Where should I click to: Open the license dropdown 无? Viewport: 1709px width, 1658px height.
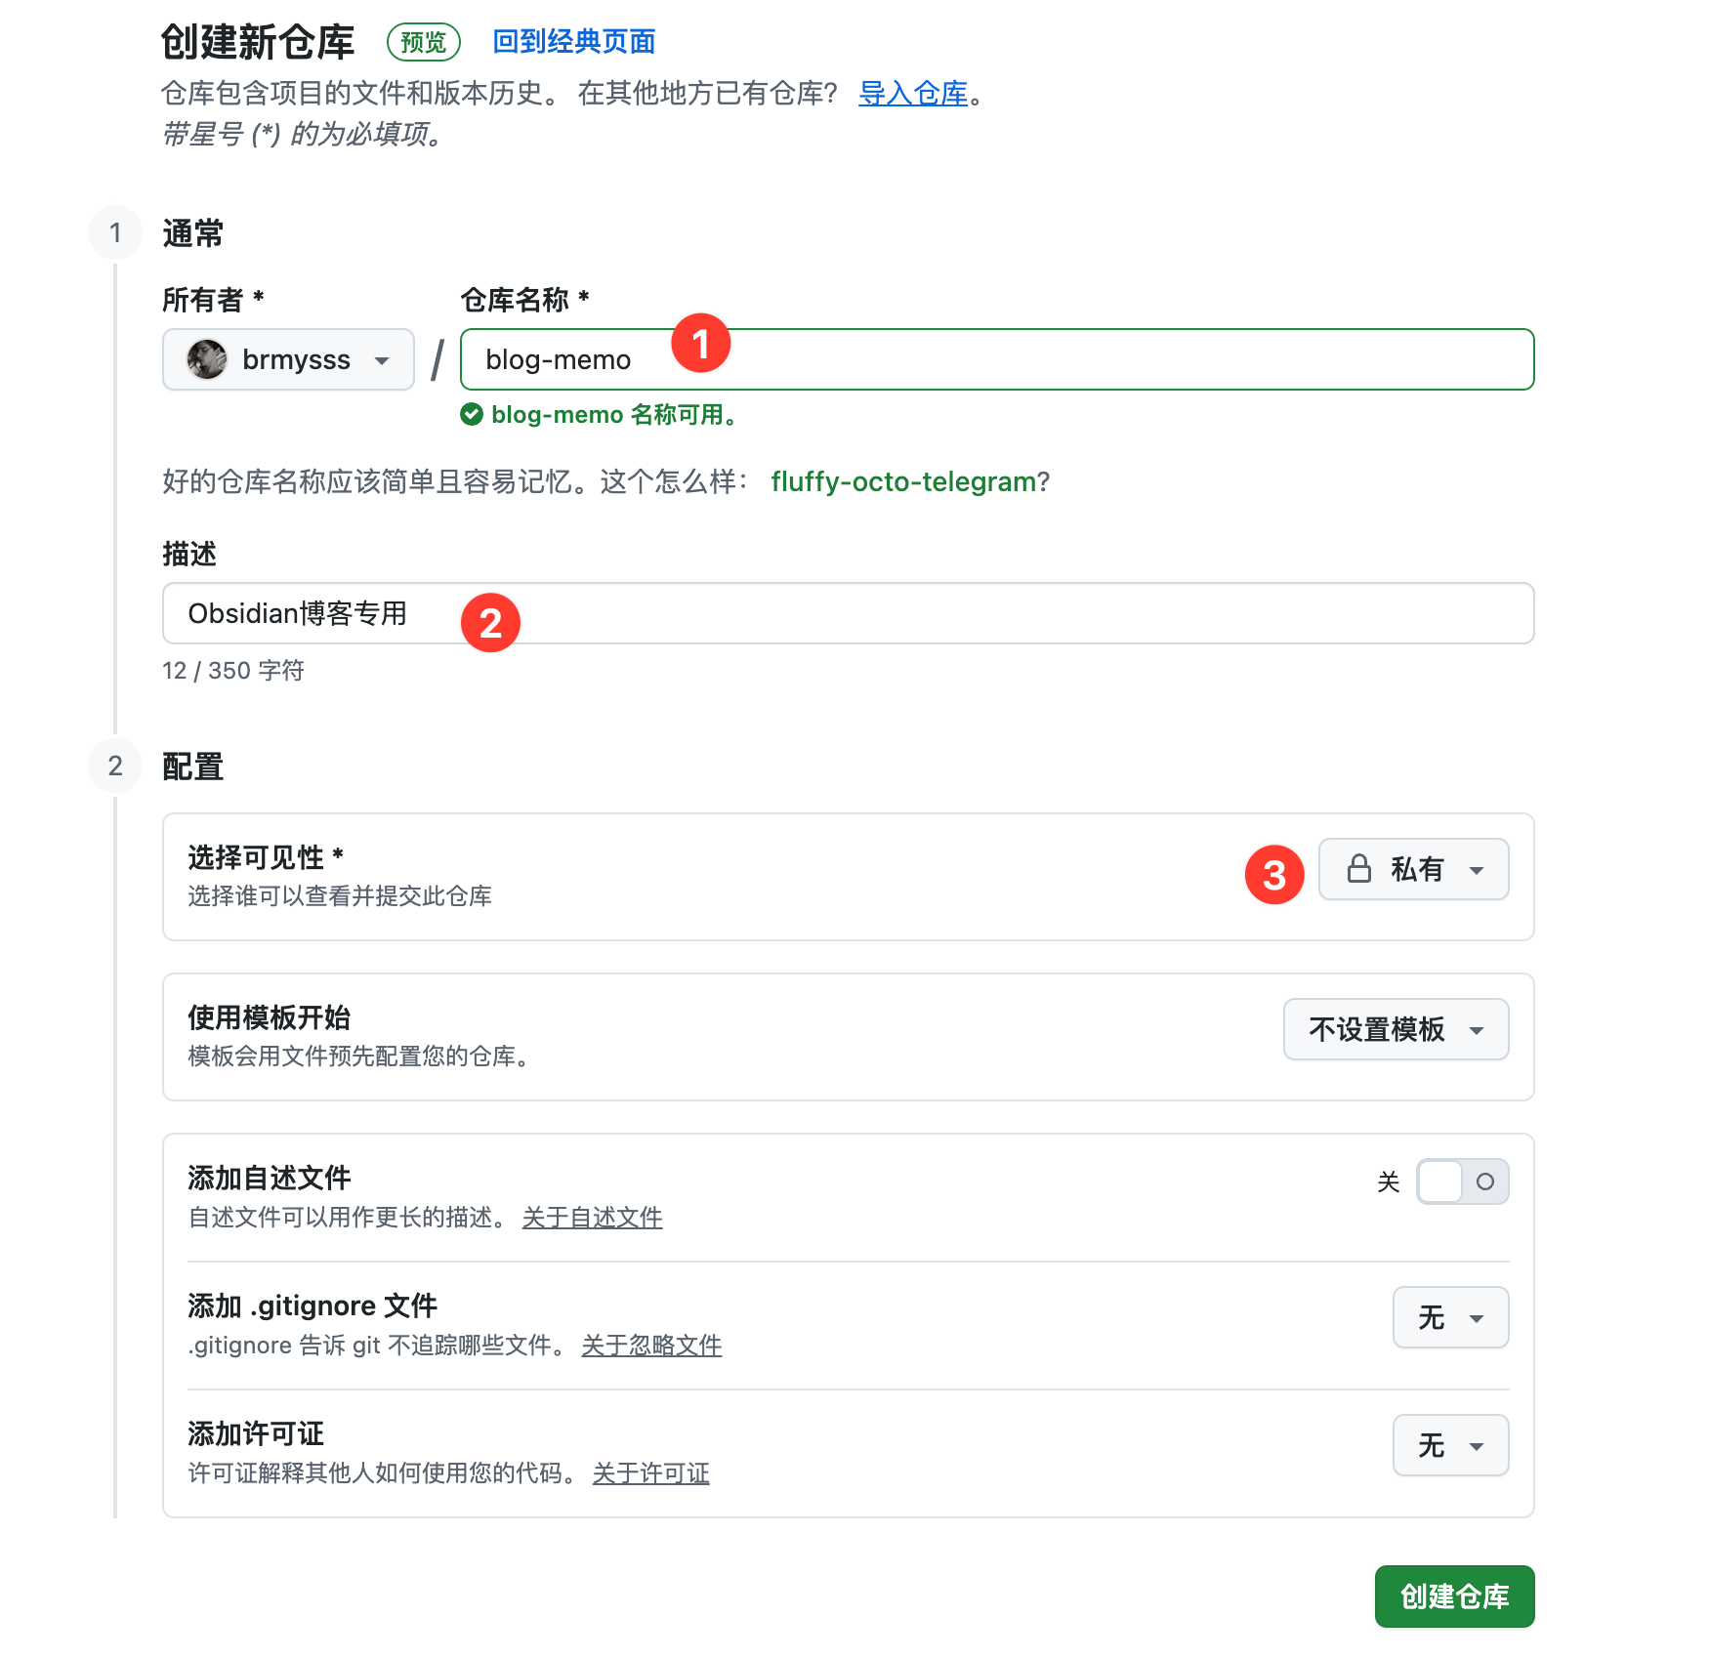pyautogui.click(x=1450, y=1445)
